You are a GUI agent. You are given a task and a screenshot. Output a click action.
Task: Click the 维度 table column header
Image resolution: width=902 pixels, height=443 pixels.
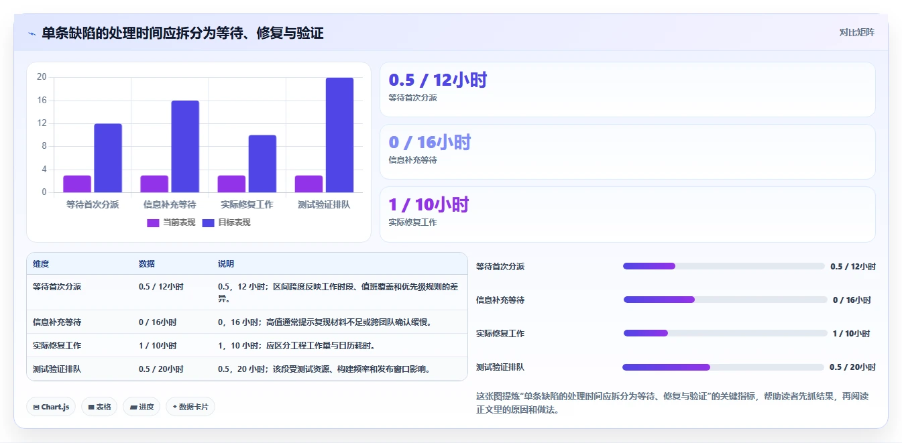41,264
